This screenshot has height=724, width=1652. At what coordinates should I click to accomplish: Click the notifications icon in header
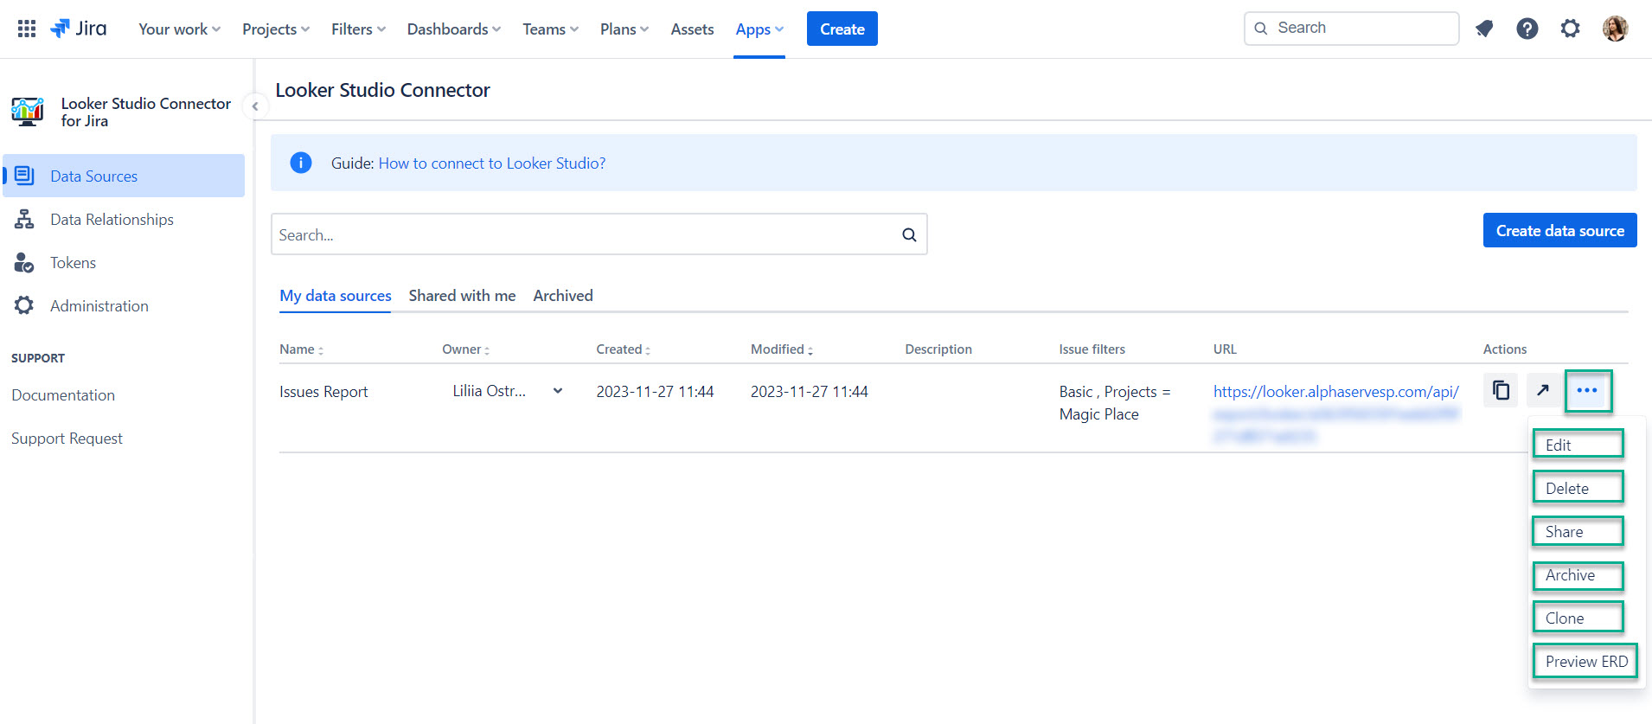coord(1484,29)
